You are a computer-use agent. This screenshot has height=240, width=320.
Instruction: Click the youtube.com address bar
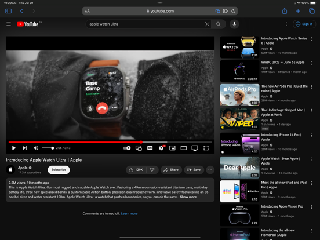pos(160,11)
